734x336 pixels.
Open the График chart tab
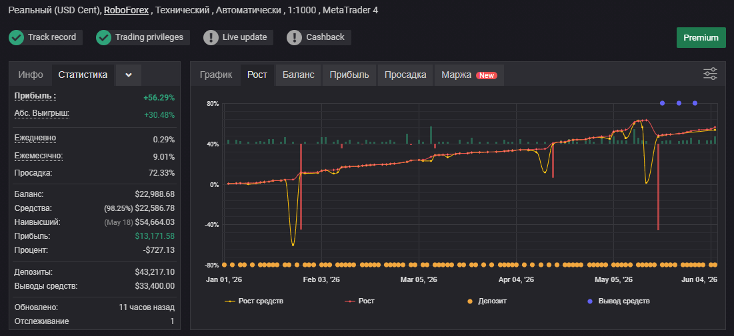[x=216, y=75]
